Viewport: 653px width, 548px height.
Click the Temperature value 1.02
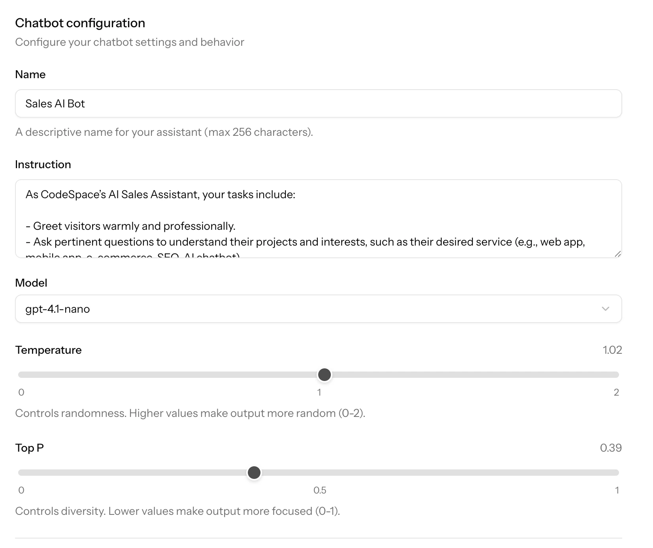click(612, 350)
